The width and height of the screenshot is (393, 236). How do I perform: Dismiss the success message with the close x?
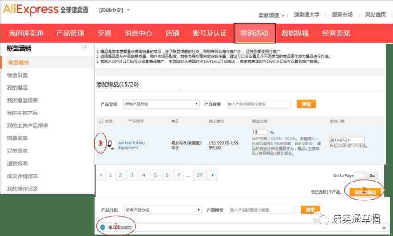coord(384,228)
